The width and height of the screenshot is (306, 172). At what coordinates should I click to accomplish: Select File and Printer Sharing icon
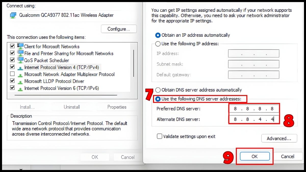[x=20, y=53]
